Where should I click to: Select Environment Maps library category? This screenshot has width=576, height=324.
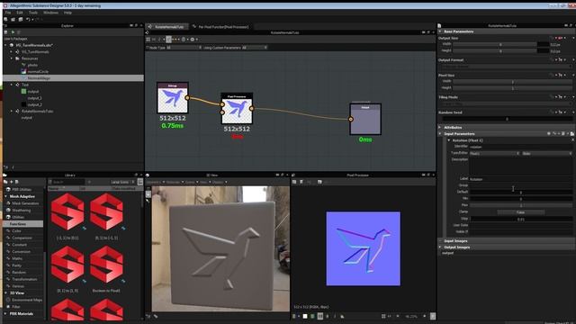point(27,300)
